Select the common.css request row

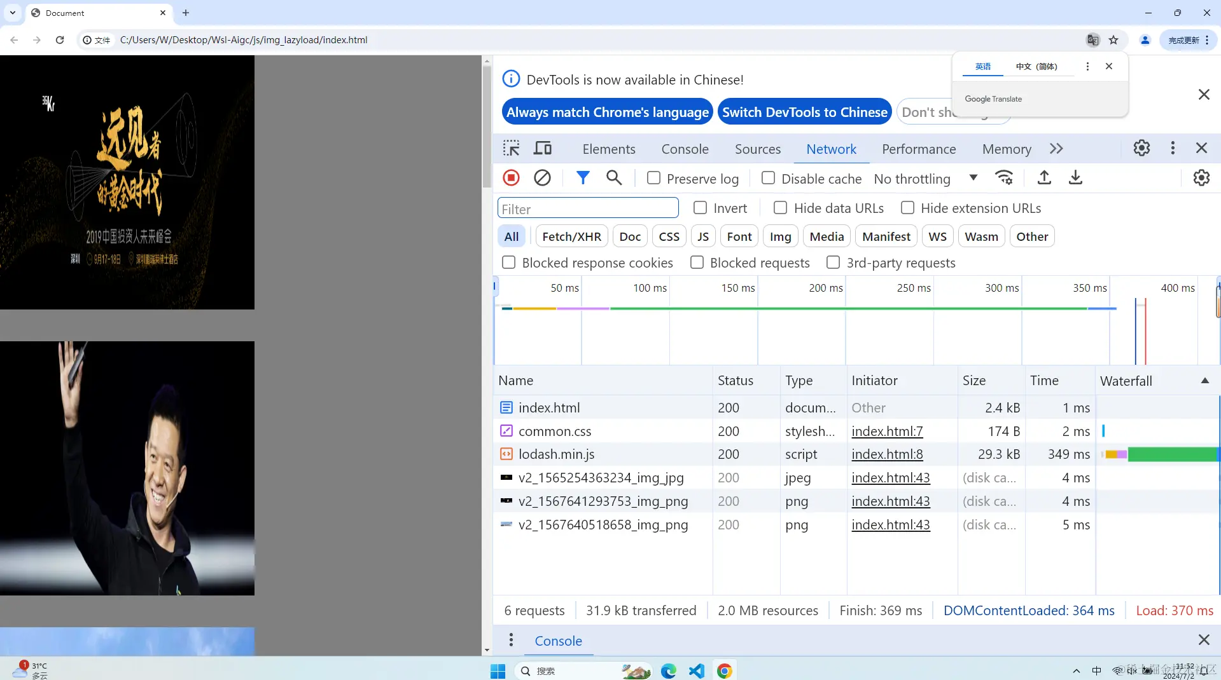[x=856, y=431]
